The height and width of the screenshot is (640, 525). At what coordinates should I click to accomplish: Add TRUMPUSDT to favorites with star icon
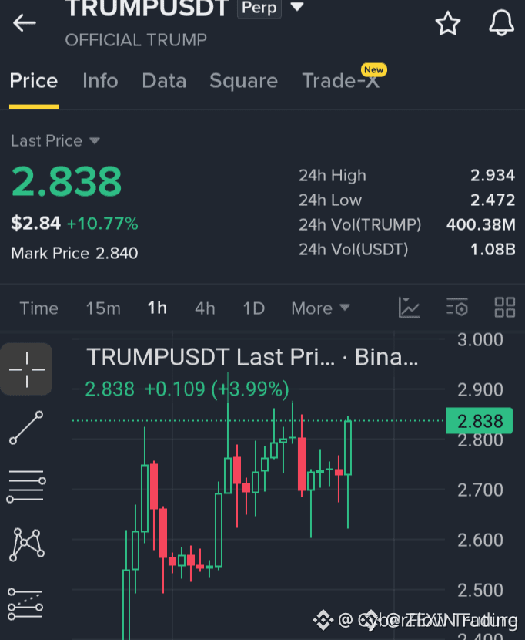[x=447, y=23]
